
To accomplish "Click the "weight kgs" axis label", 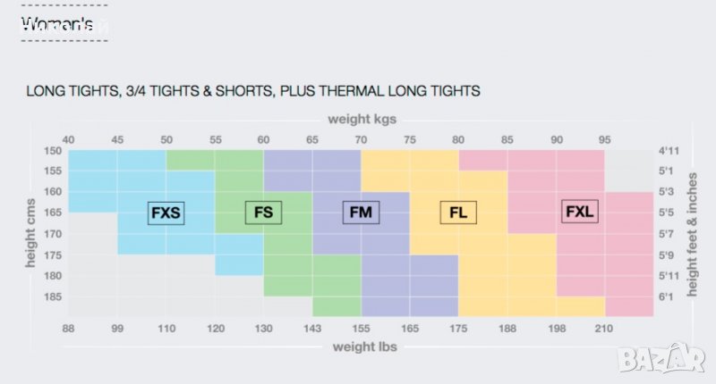I will [x=362, y=118].
